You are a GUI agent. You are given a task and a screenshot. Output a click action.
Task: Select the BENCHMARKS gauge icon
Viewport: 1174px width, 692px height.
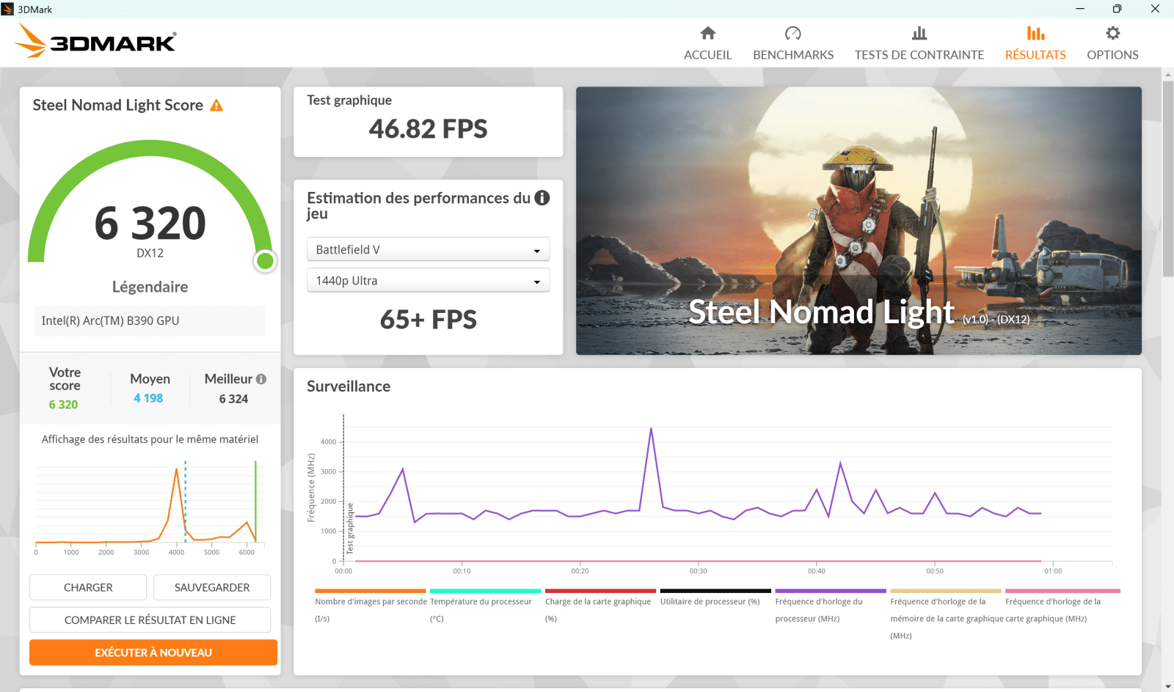click(x=792, y=33)
